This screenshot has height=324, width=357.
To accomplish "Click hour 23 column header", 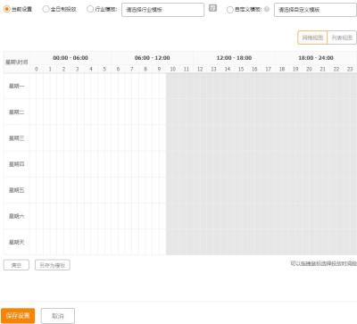I will [350, 69].
